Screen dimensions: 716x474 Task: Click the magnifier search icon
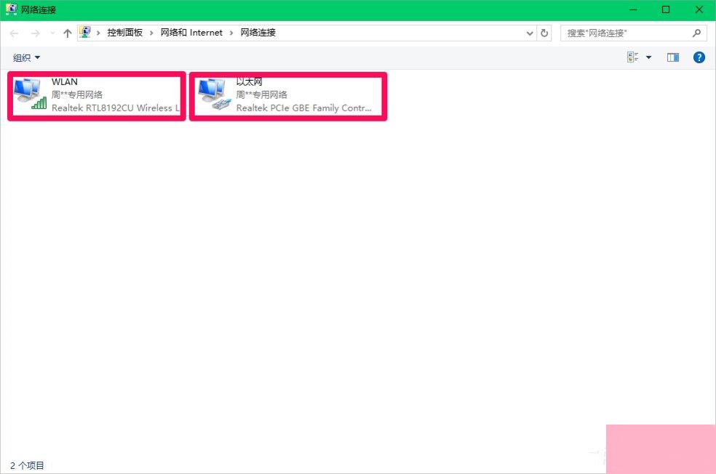pyautogui.click(x=696, y=33)
